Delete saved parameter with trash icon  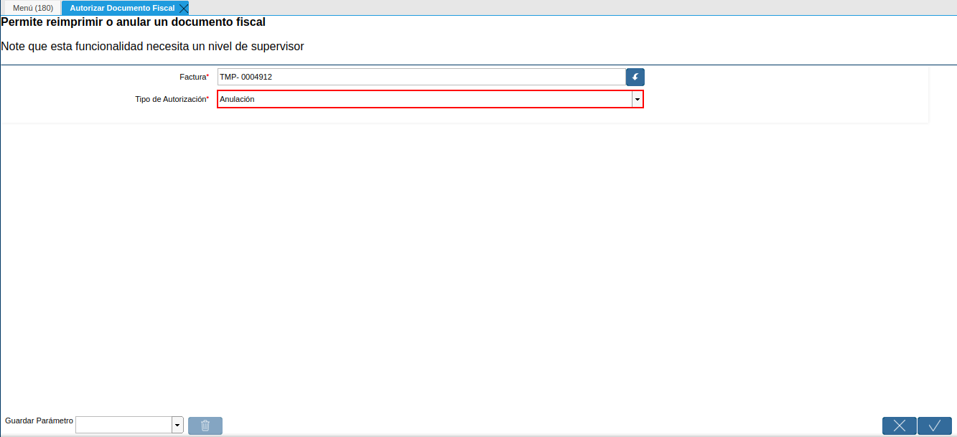[205, 426]
